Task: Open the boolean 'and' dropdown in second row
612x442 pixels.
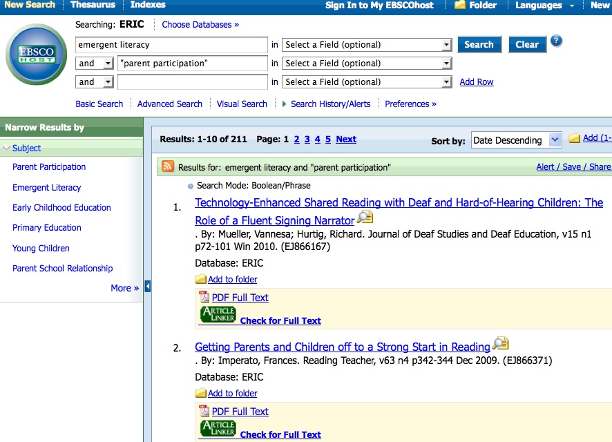Action: point(95,64)
